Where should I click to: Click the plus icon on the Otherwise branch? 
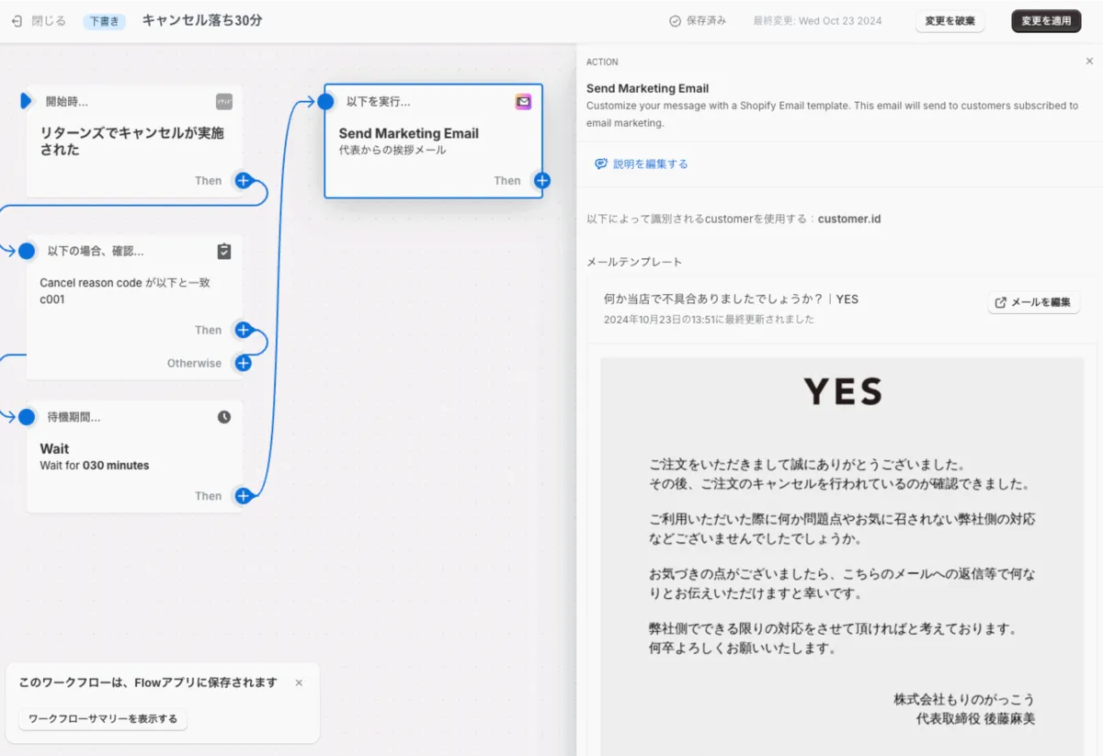tap(243, 363)
